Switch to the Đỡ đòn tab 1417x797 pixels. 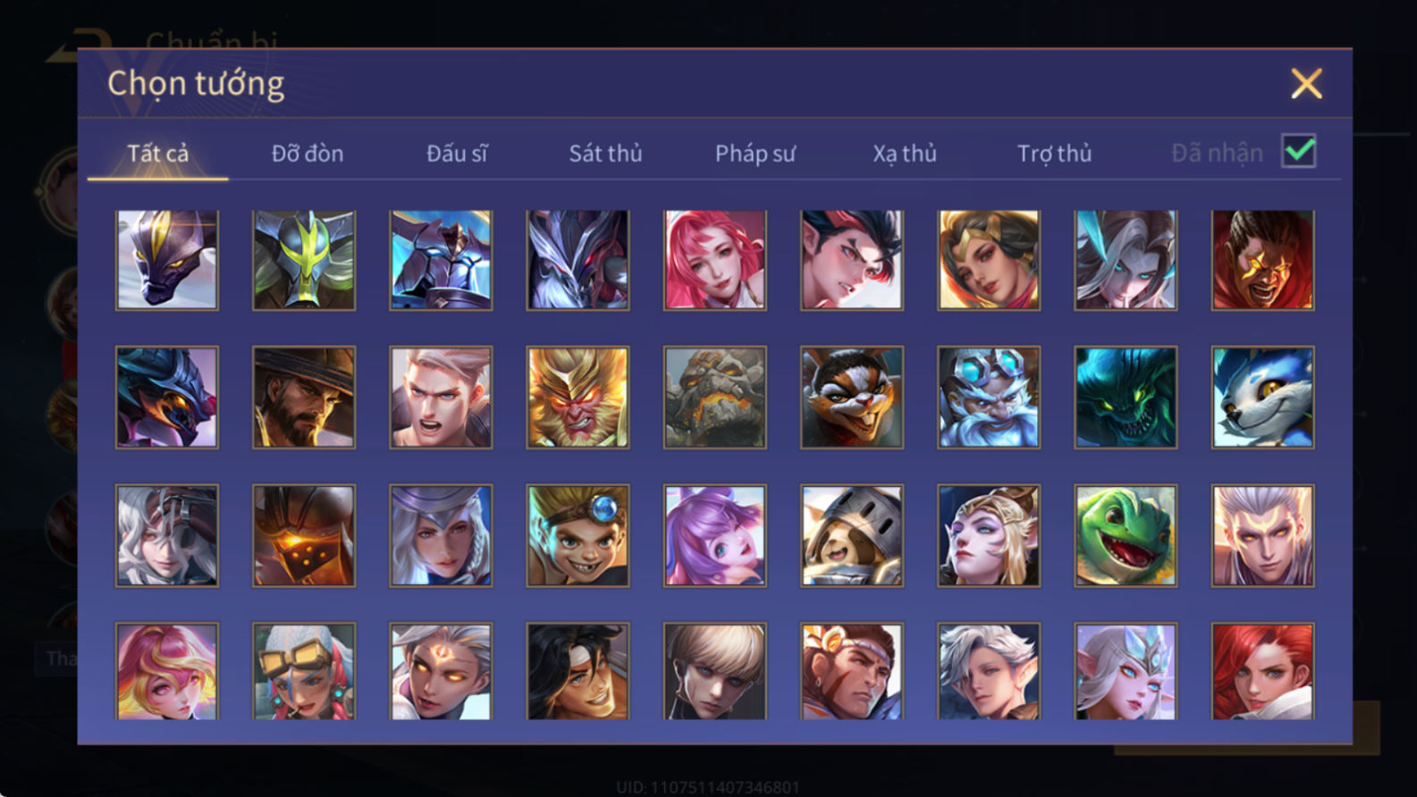pos(308,154)
